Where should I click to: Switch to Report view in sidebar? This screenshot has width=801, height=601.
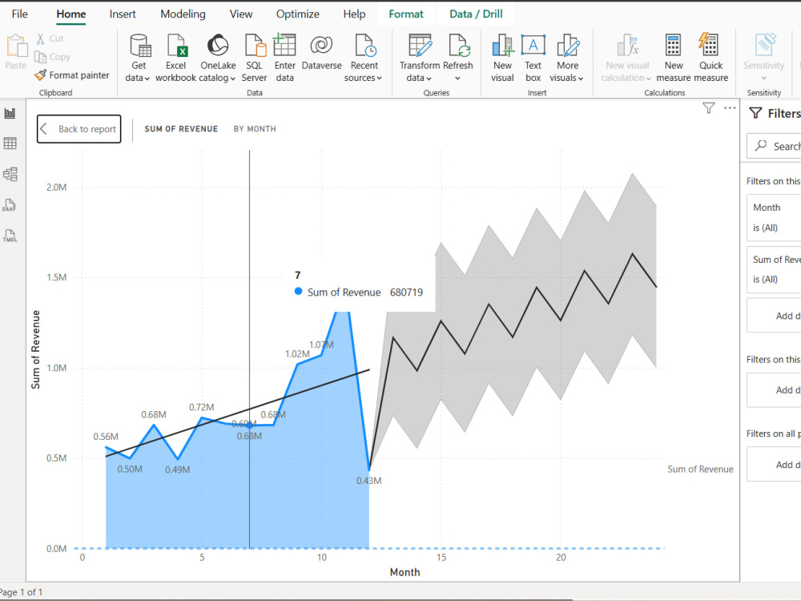coord(10,114)
